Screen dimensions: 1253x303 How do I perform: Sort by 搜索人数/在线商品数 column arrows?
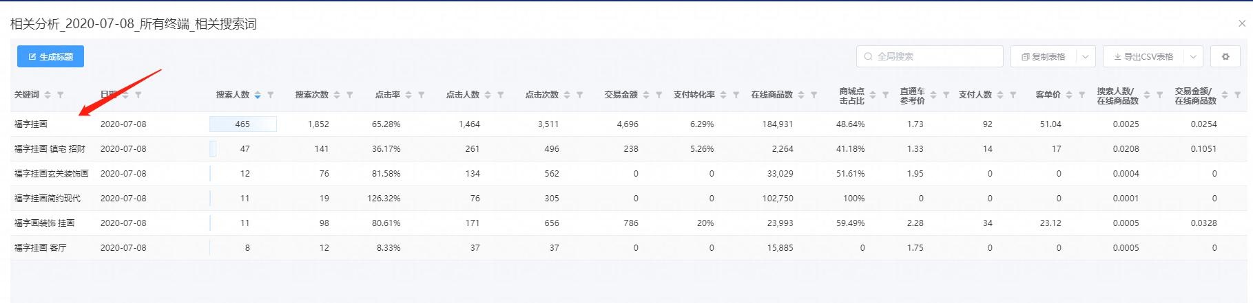(1147, 95)
